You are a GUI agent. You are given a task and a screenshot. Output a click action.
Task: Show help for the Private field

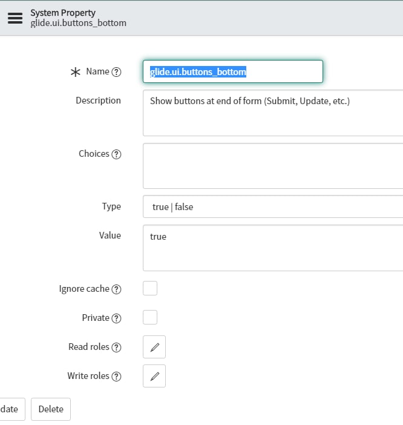click(116, 318)
